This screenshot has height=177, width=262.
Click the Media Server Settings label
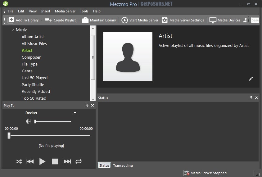pyautogui.click(x=187, y=20)
